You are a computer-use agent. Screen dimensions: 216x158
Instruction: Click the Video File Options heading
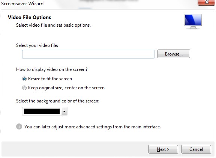(x=30, y=17)
